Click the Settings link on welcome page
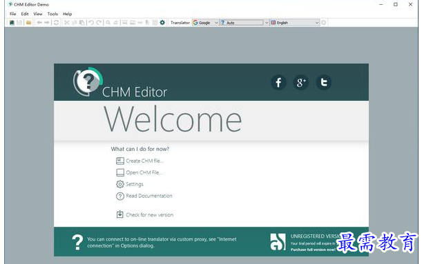The image size is (422, 264). [x=135, y=184]
